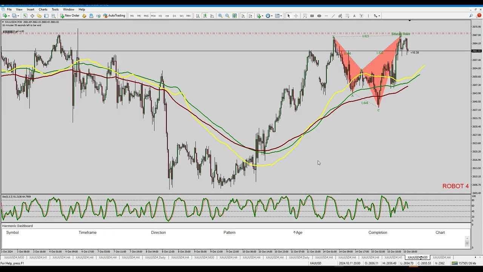The image size is (483, 272).
Task: Open the Window menu
Action: pos(69,9)
